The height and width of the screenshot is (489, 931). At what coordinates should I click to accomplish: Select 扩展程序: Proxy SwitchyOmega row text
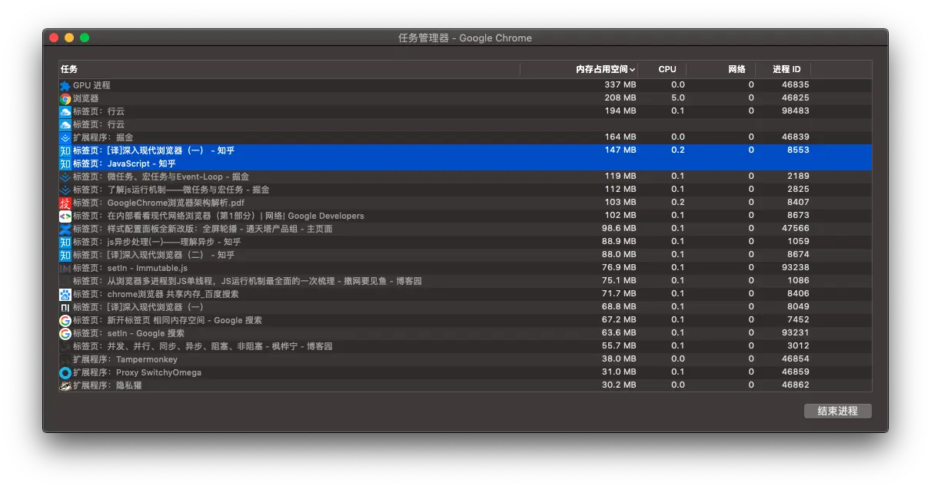click(138, 372)
